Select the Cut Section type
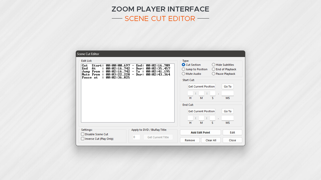 183,65
